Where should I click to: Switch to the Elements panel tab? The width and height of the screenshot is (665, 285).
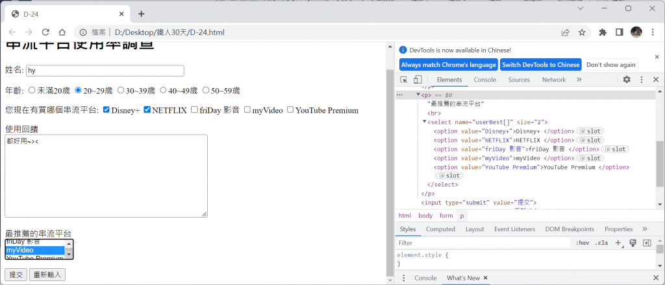point(449,80)
